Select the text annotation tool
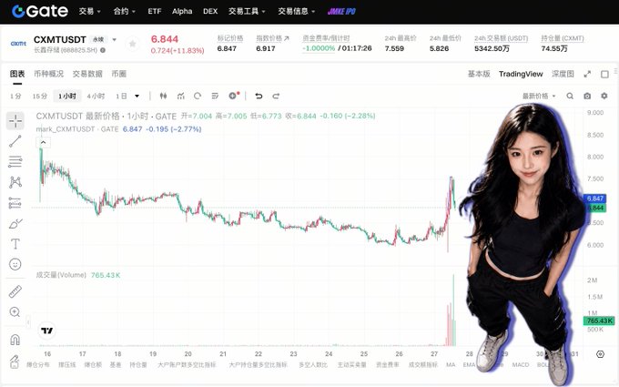619x387 pixels. coord(15,244)
